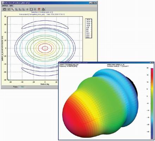
Task: Click the small chart icon beside the save icon
Action: (9, 9)
